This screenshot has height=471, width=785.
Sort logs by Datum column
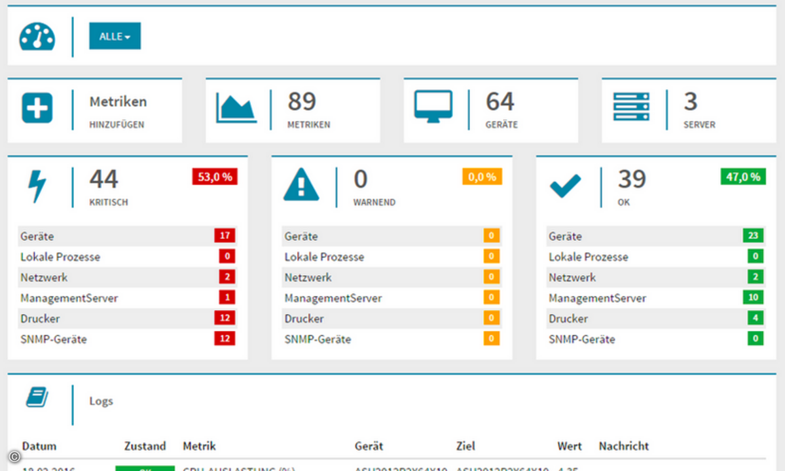(x=39, y=446)
